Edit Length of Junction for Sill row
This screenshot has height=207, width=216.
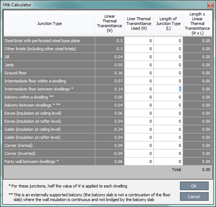(x=168, y=57)
